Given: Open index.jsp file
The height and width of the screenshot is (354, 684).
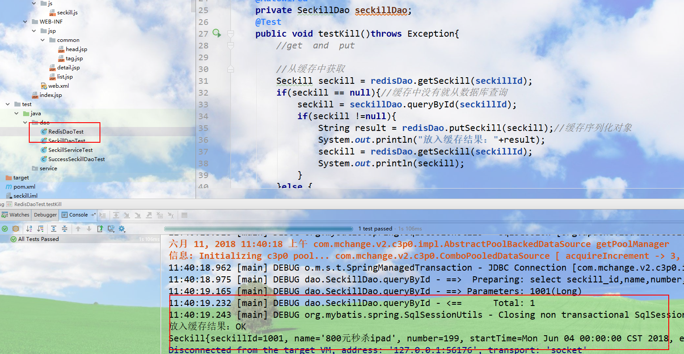Looking at the screenshot, I should [47, 95].
